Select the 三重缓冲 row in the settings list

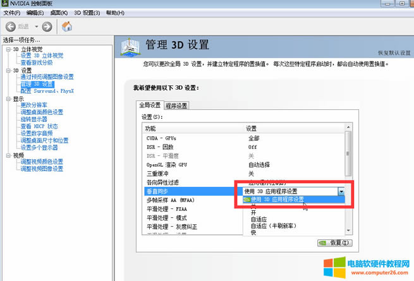(158, 173)
